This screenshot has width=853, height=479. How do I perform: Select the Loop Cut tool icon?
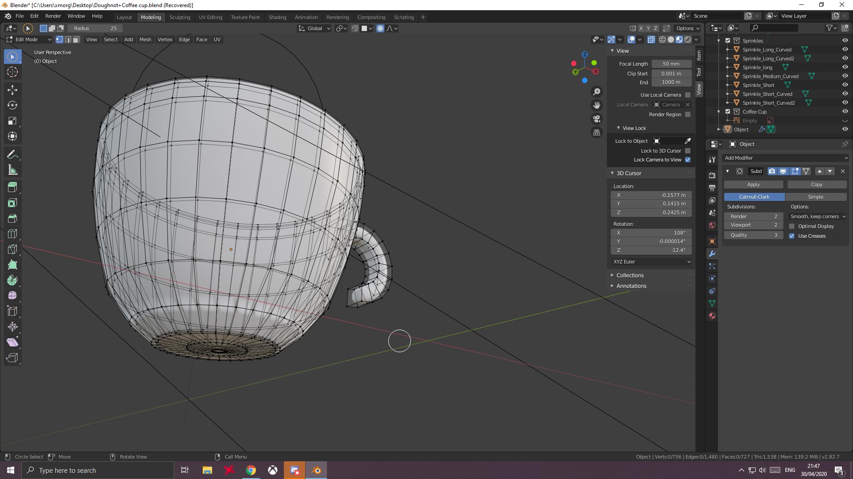point(13,233)
